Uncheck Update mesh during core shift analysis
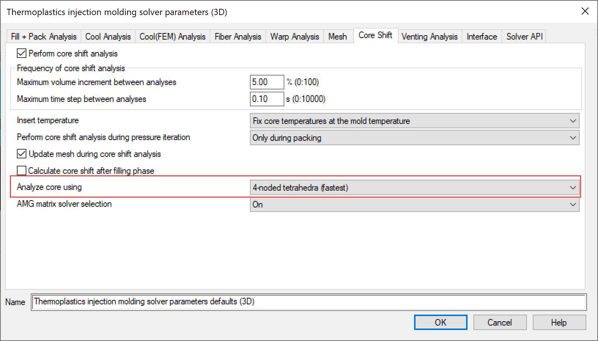 pos(21,154)
